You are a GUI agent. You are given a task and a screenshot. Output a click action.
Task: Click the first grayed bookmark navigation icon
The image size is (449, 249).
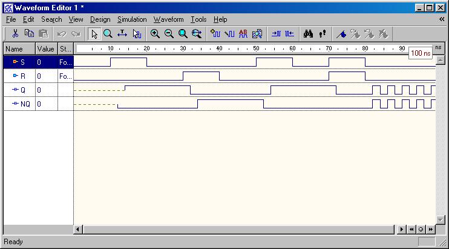pos(355,34)
